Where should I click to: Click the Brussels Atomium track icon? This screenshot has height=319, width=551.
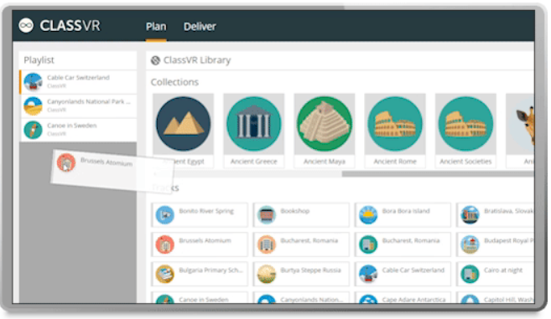(x=165, y=244)
